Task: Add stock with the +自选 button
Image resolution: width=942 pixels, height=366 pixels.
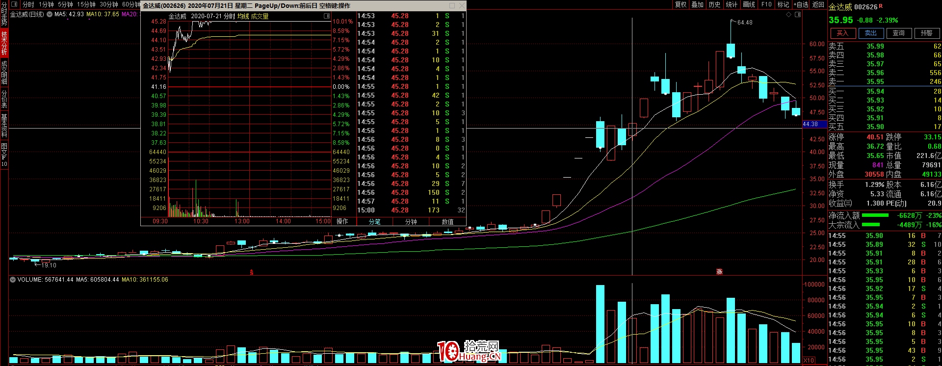Action: pyautogui.click(x=801, y=4)
